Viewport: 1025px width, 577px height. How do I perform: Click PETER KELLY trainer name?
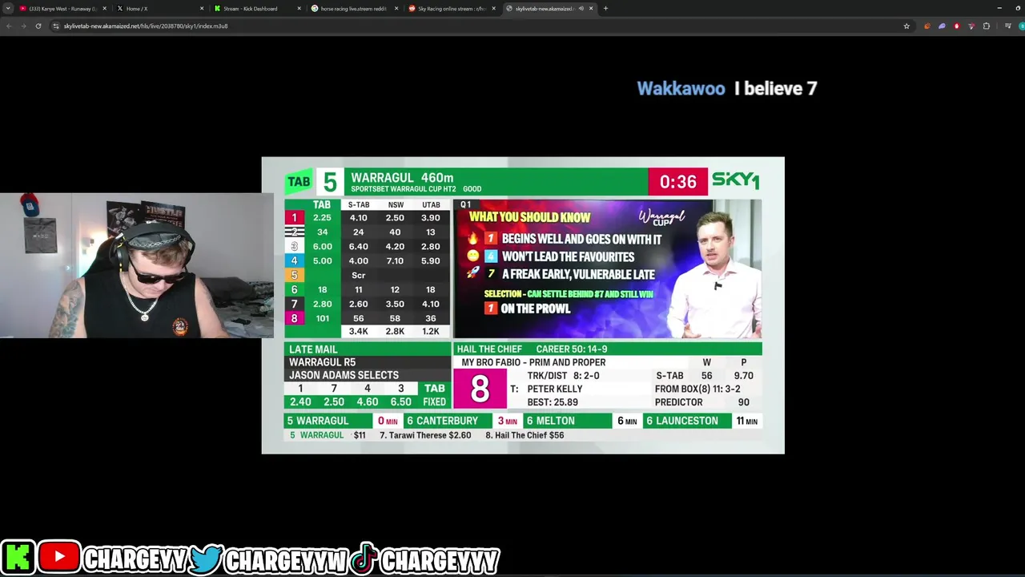[x=555, y=389]
